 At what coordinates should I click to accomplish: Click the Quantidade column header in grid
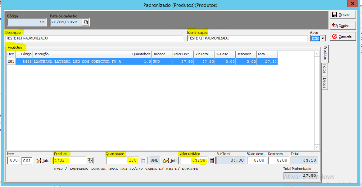[x=137, y=54]
